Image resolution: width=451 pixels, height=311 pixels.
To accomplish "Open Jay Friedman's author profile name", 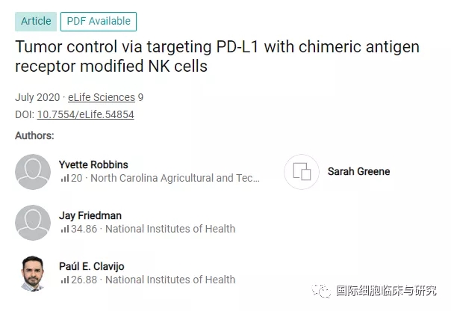I will click(x=90, y=215).
